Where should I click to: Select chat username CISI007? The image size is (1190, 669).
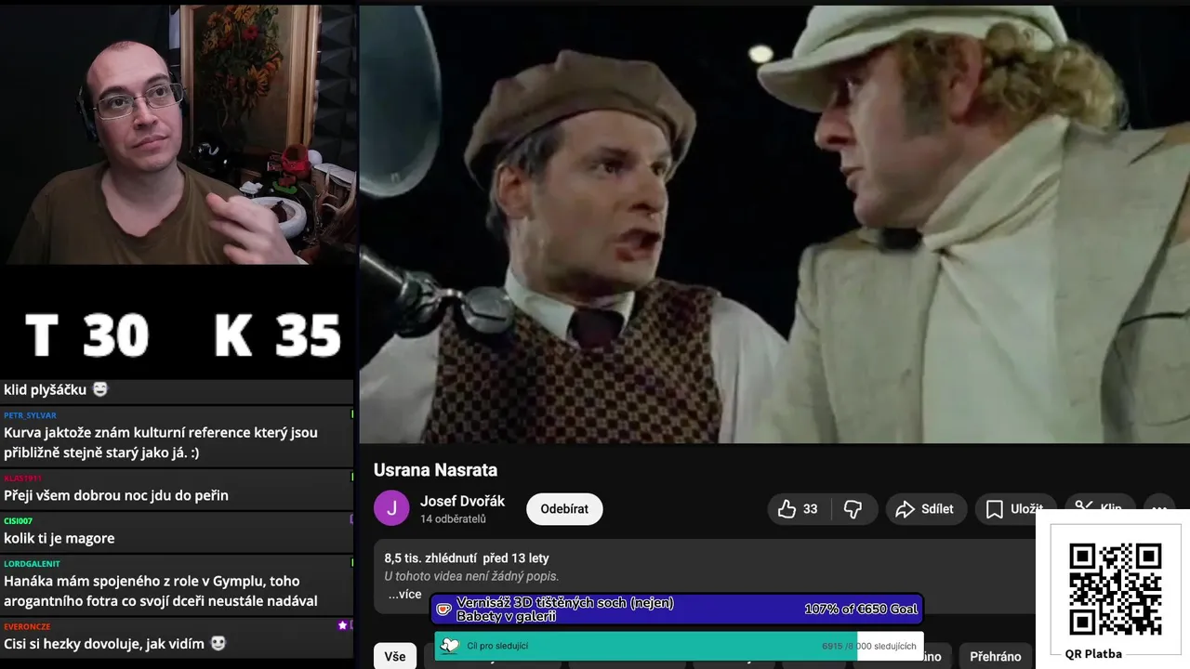pyautogui.click(x=18, y=521)
